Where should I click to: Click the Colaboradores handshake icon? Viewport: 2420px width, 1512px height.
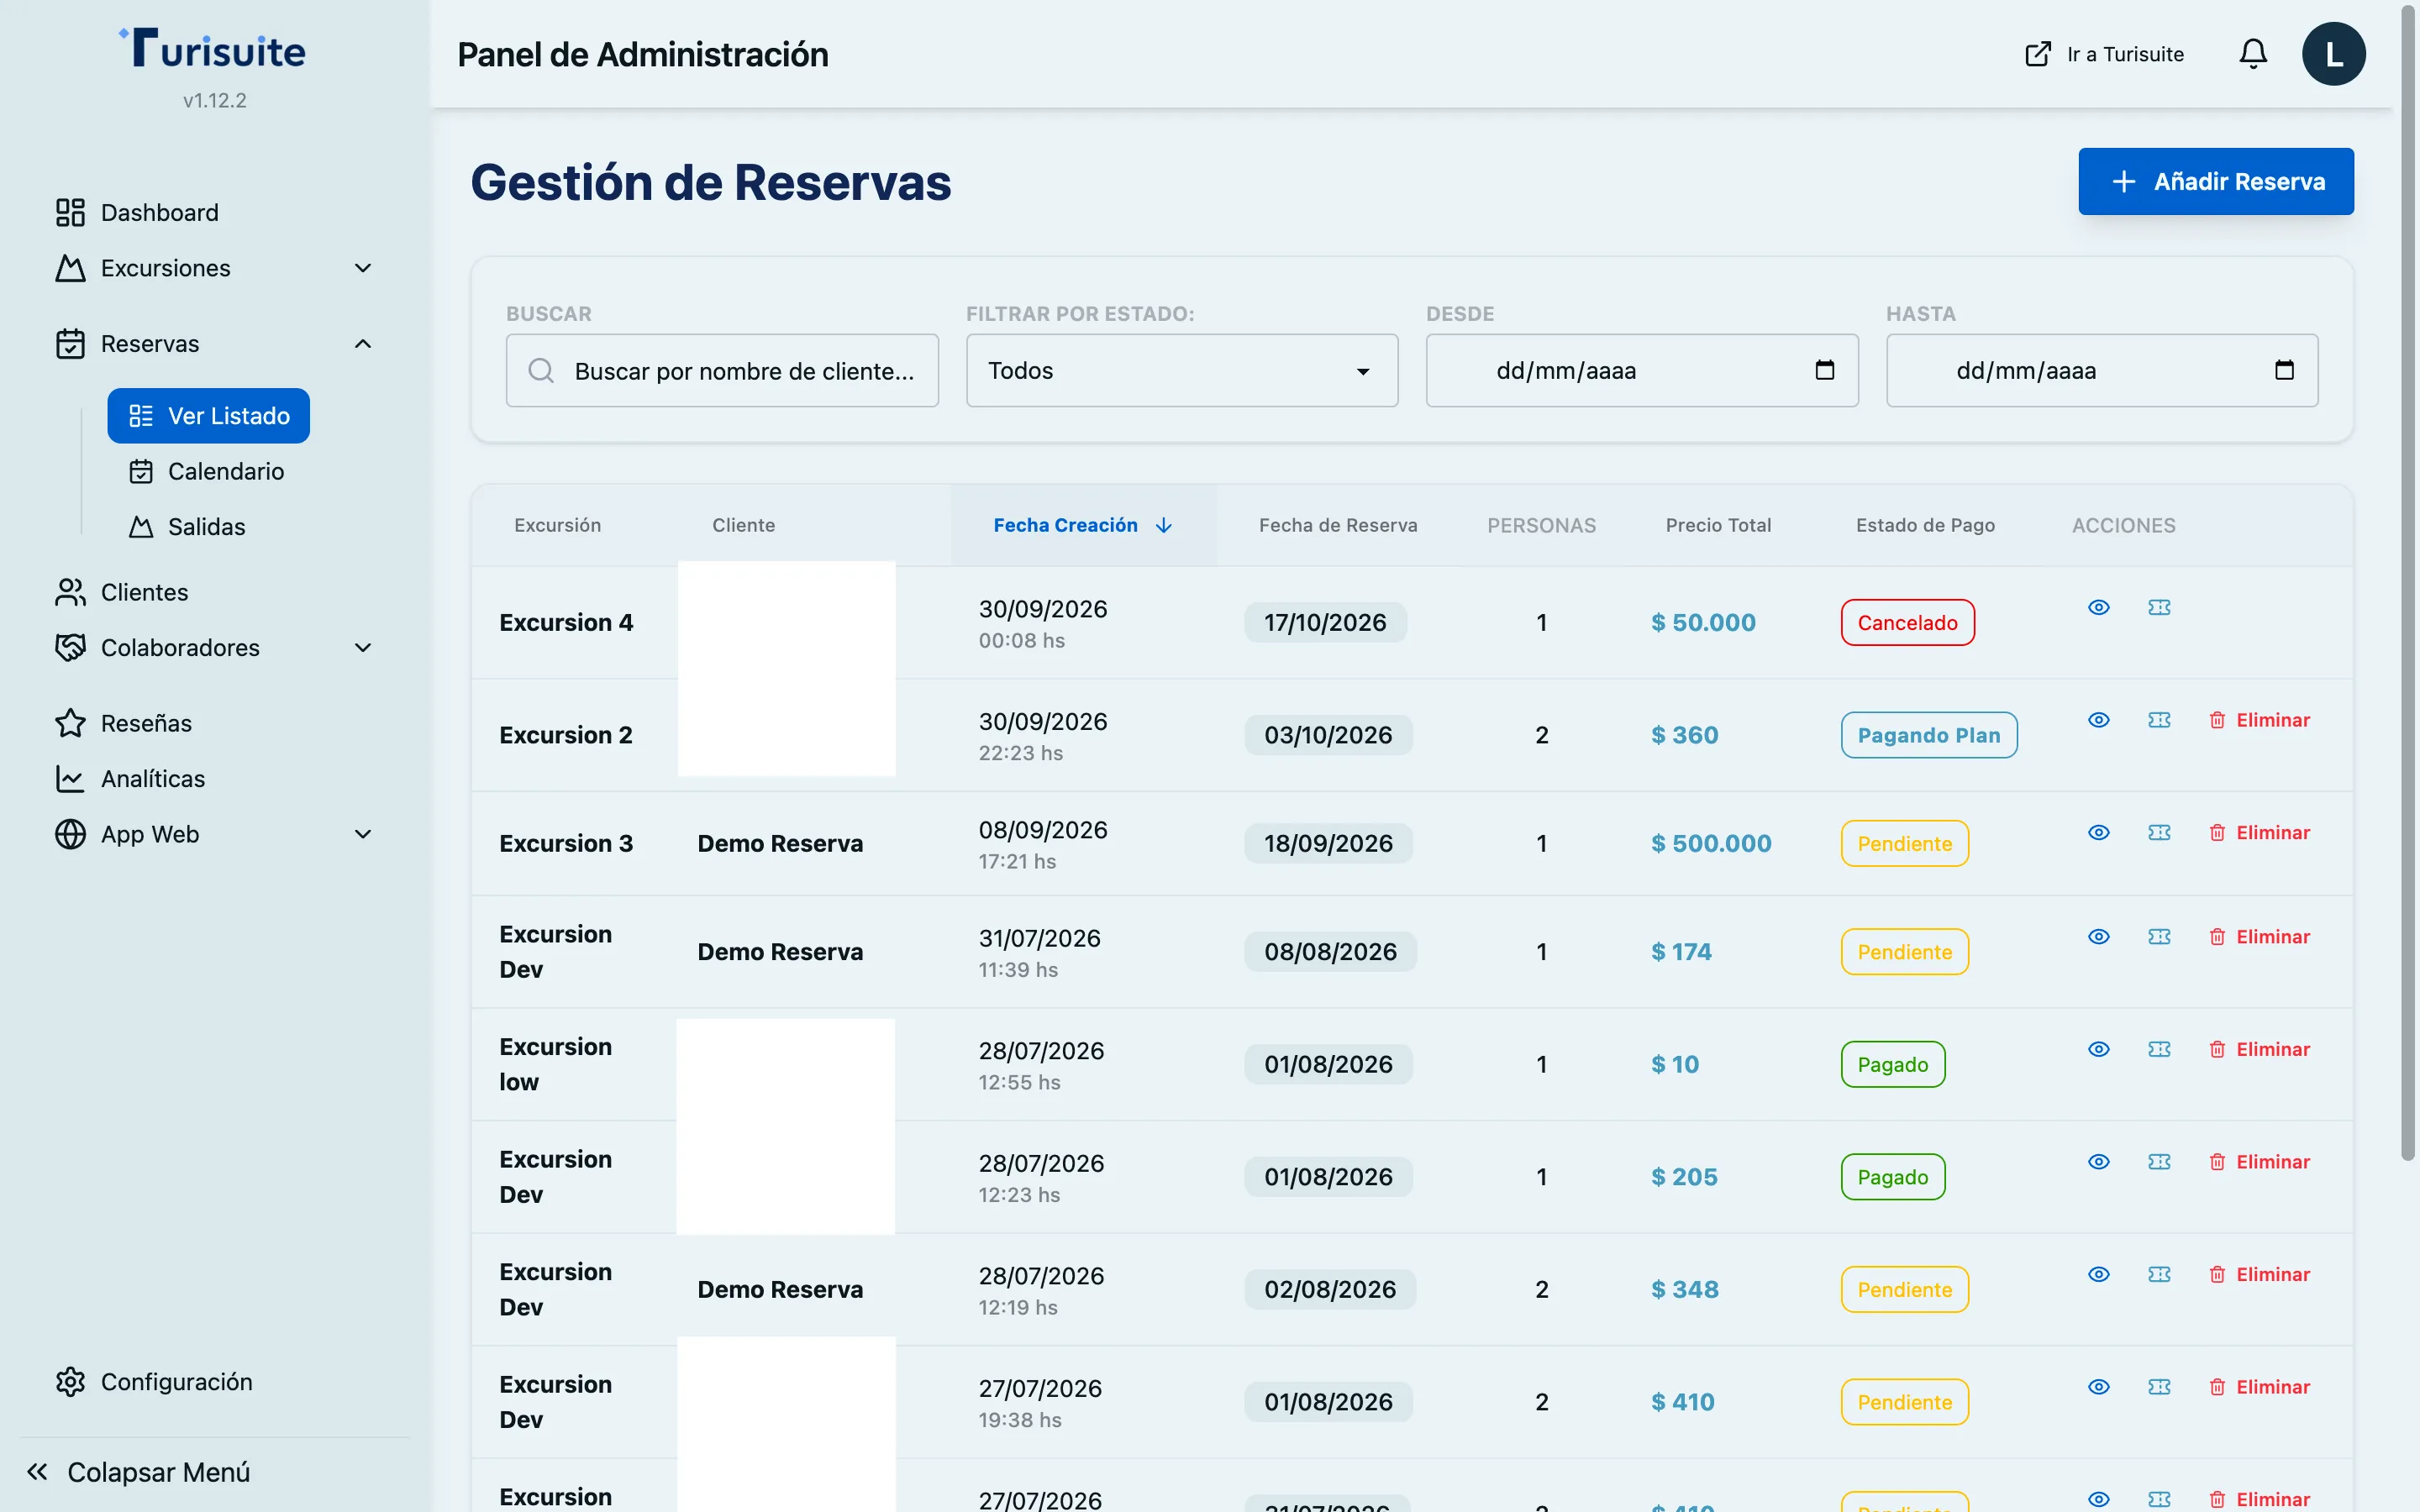click(70, 647)
